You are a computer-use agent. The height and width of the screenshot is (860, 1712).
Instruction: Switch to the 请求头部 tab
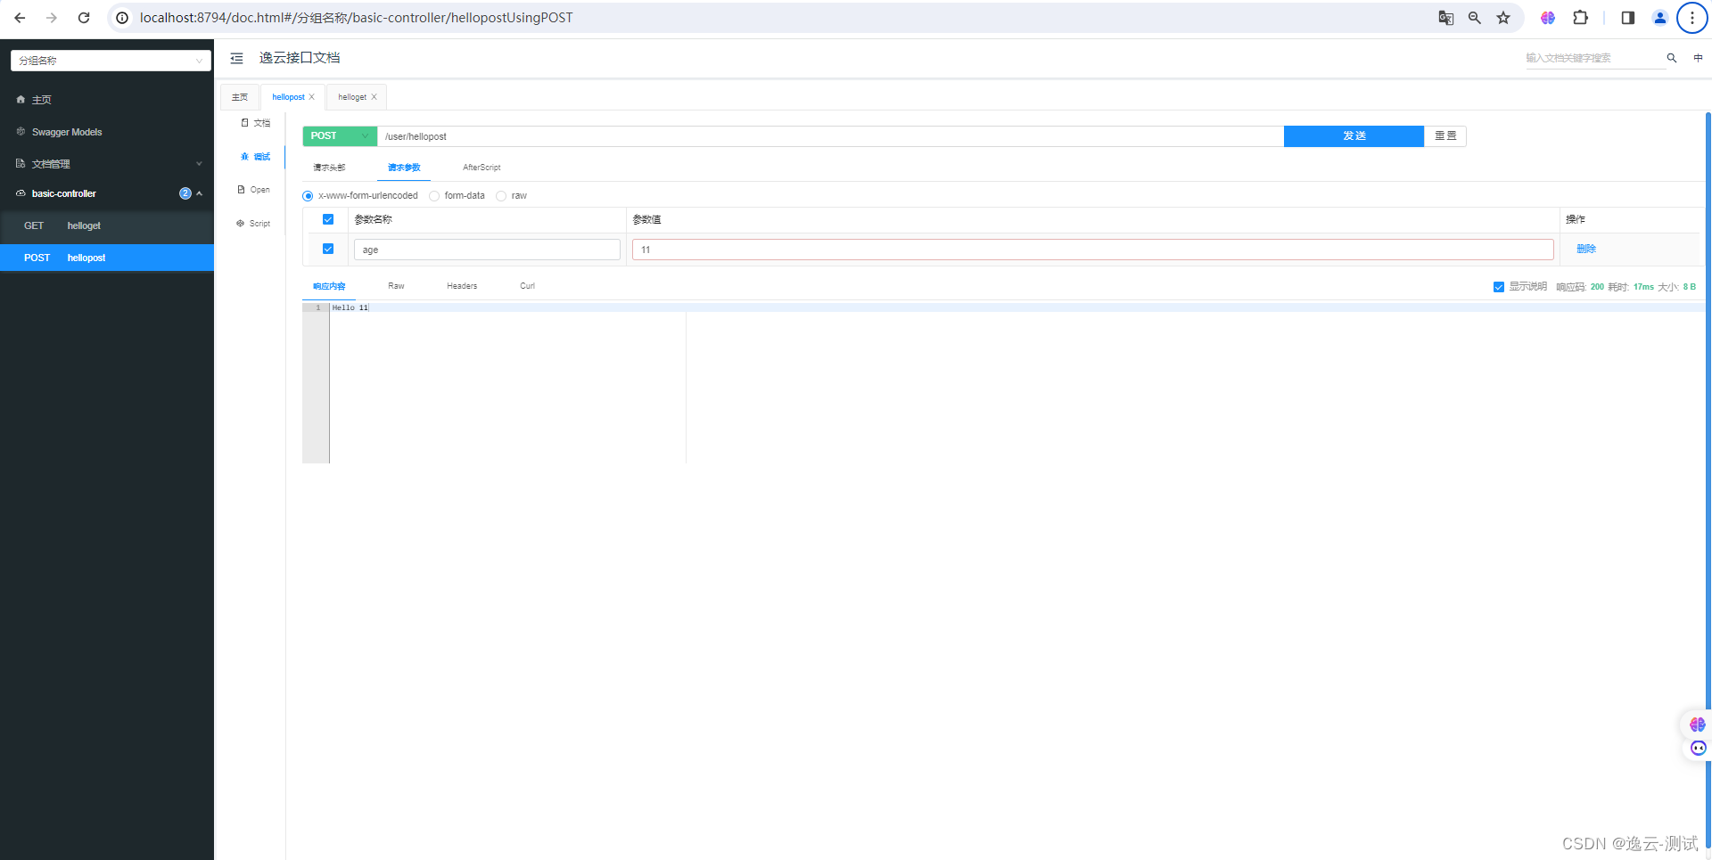point(328,167)
